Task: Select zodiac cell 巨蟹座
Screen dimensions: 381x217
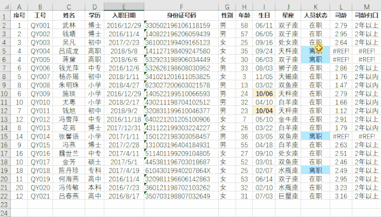Action: tap(288, 196)
